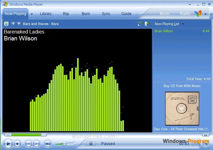Open the title bar menu dropdown arrow
This screenshot has height=150, width=213.
click(190, 4)
